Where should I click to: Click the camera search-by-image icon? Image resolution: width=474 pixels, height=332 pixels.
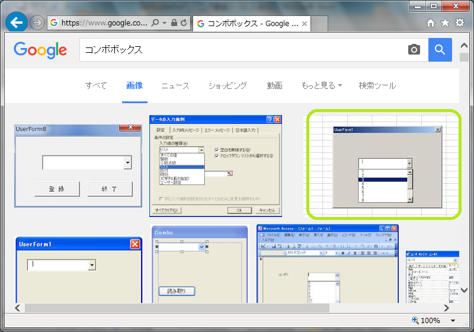(414, 50)
